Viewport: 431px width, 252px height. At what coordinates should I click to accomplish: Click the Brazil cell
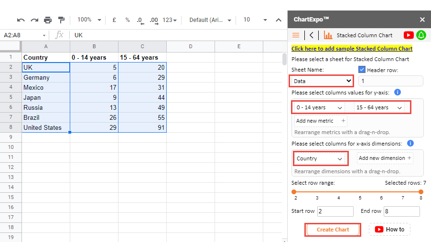pos(46,117)
